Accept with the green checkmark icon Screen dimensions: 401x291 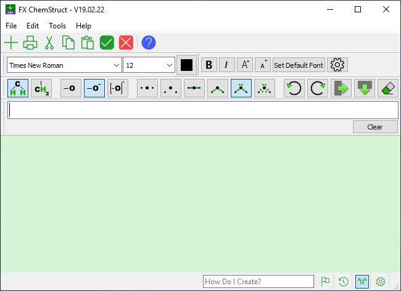pyautogui.click(x=107, y=43)
